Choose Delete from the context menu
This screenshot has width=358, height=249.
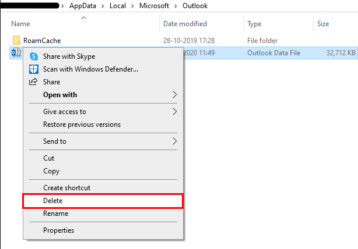pyautogui.click(x=53, y=201)
